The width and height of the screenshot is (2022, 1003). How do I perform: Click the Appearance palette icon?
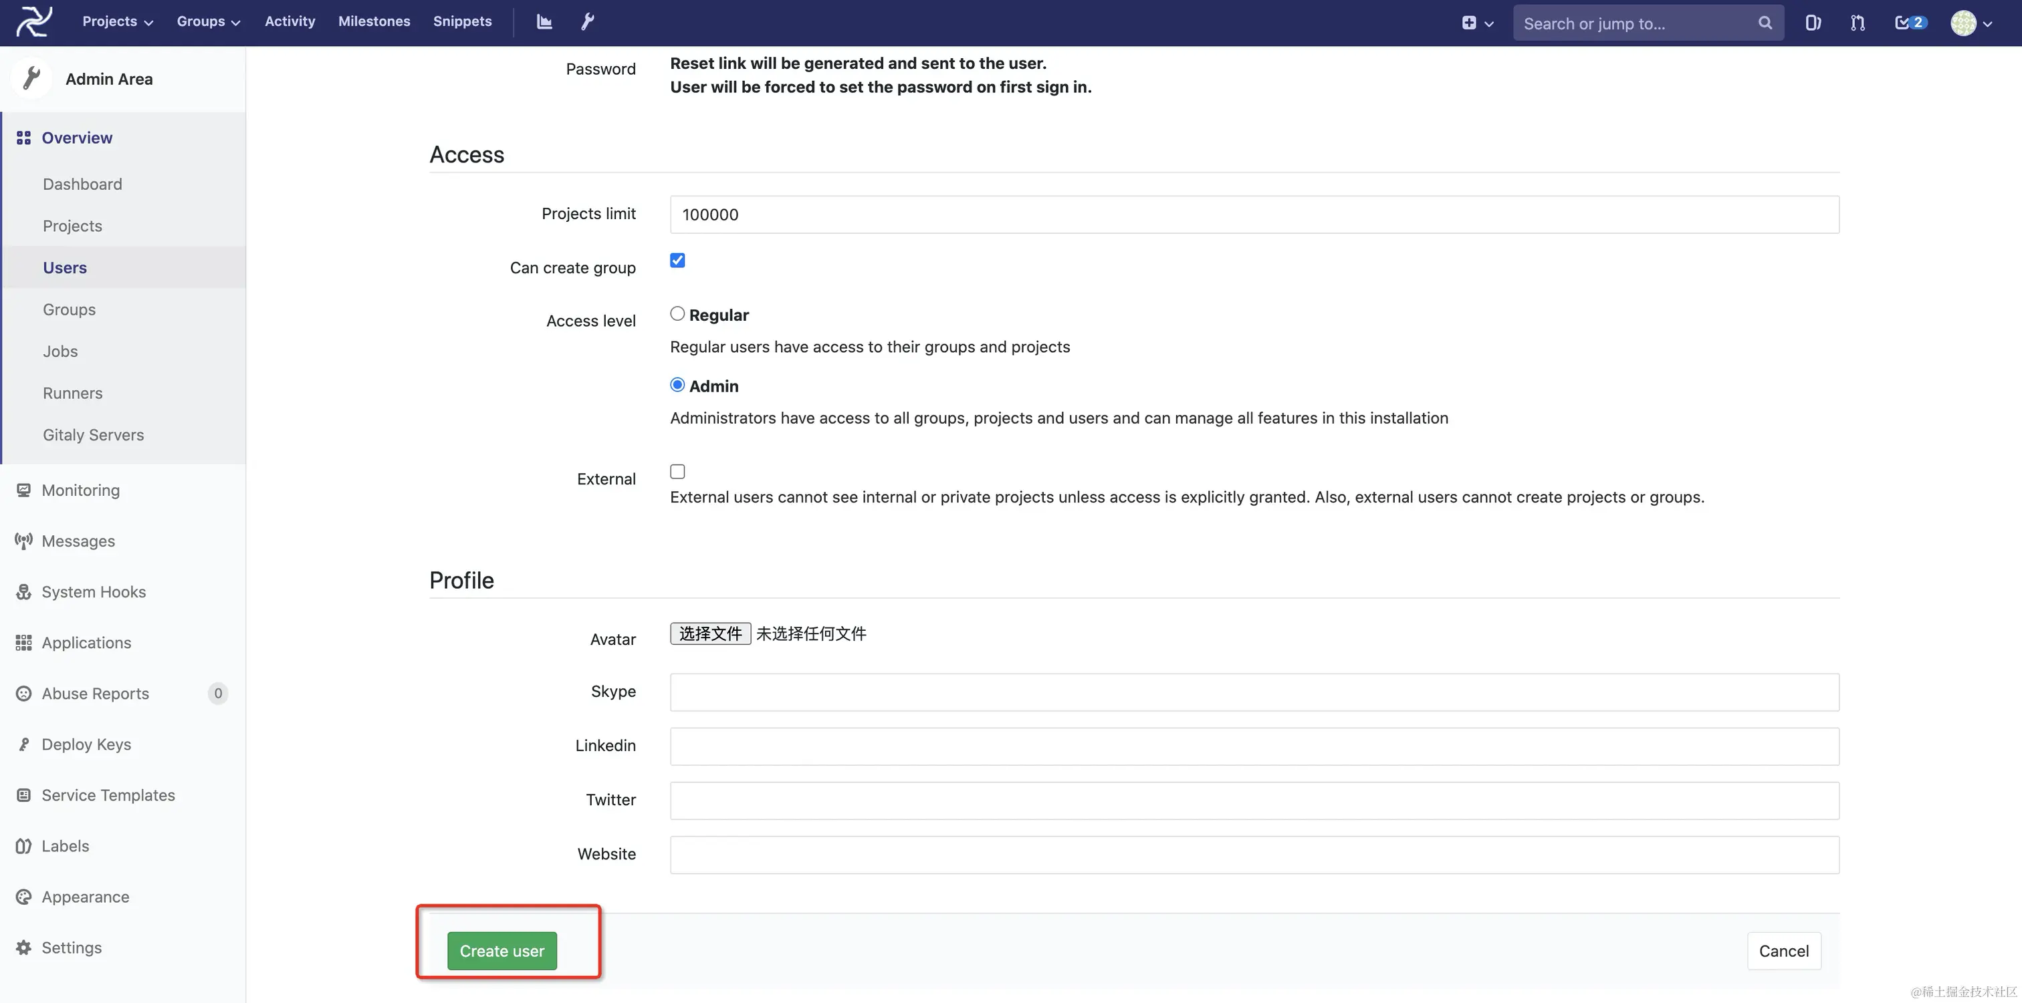tap(23, 897)
